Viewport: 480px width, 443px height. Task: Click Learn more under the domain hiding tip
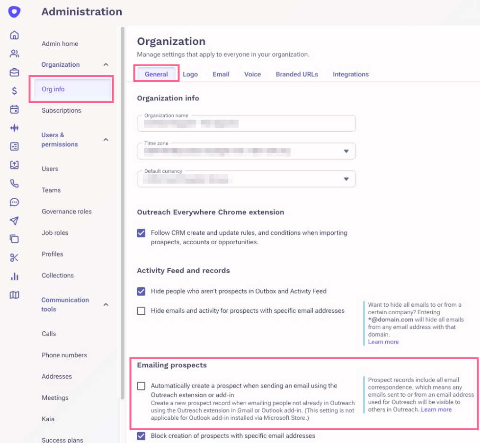point(383,342)
